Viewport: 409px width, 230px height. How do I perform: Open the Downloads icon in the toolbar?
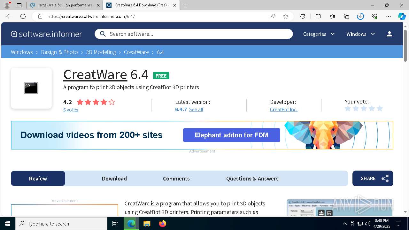click(360, 16)
